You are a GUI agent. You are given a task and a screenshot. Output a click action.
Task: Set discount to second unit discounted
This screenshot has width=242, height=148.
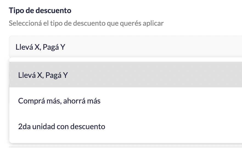tap(61, 127)
